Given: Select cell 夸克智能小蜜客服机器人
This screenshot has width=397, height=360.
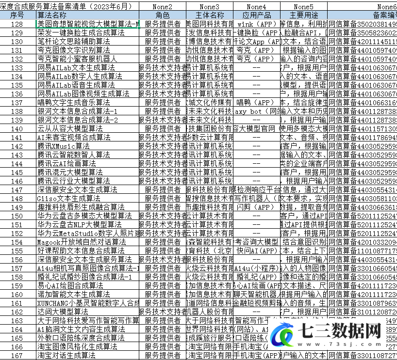Looking at the screenshot, I should click(x=88, y=59).
